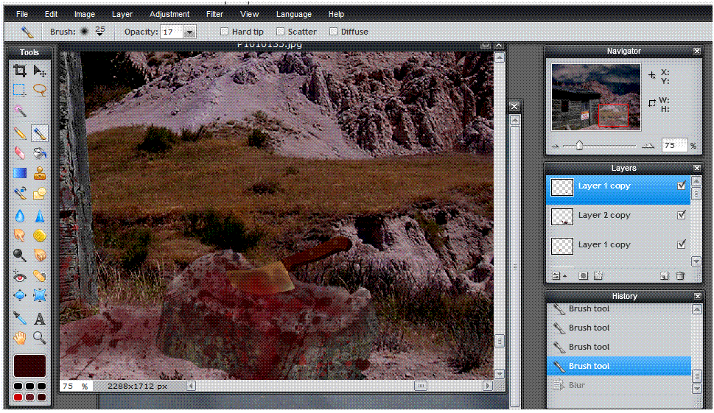Viewport: 714px width, 413px height.
Task: Click the foreground color swatch
Action: pyautogui.click(x=29, y=365)
